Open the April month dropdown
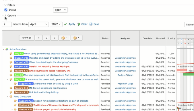The height and width of the screenshot is (111, 194). pyautogui.click(x=39, y=24)
